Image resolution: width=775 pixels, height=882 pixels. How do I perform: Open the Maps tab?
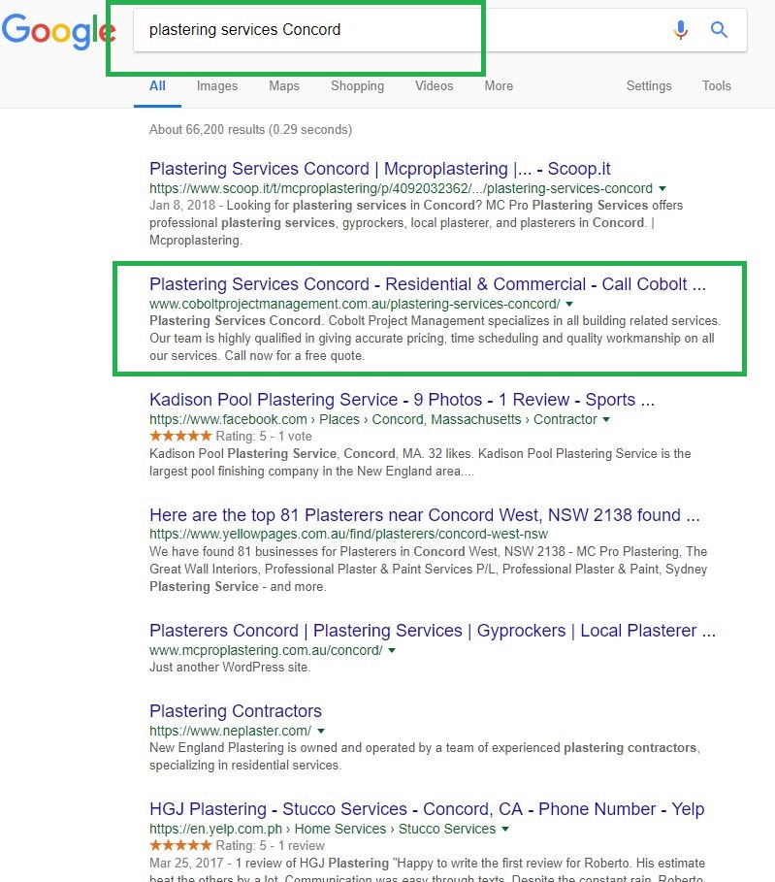coord(284,86)
